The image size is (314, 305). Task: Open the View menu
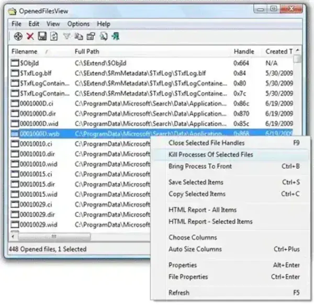(53, 24)
